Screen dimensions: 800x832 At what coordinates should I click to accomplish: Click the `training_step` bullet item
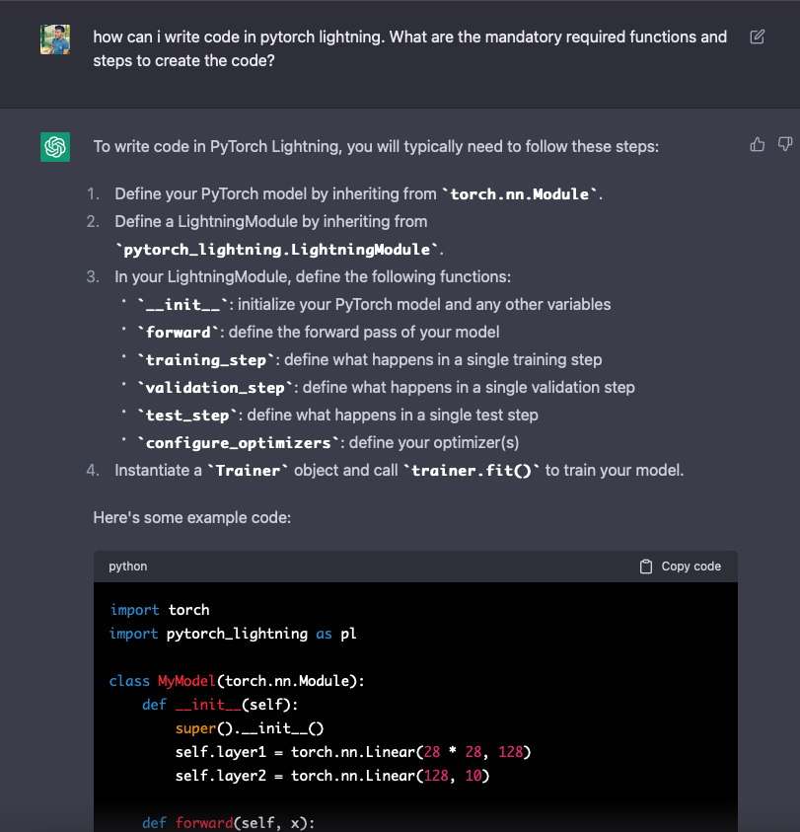(x=370, y=360)
